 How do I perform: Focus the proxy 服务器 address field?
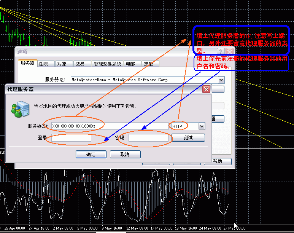[110, 126]
